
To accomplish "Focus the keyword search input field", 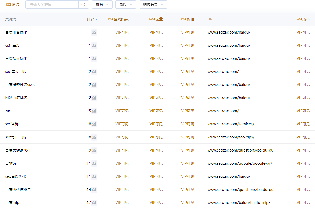I will pos(52,4).
